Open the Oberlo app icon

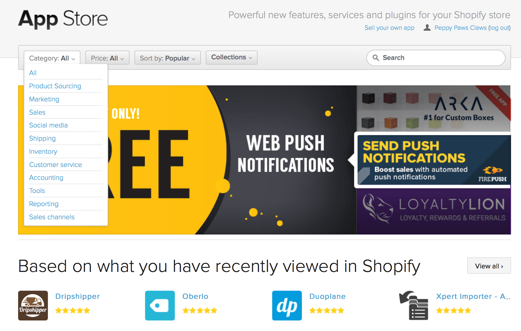(x=160, y=306)
